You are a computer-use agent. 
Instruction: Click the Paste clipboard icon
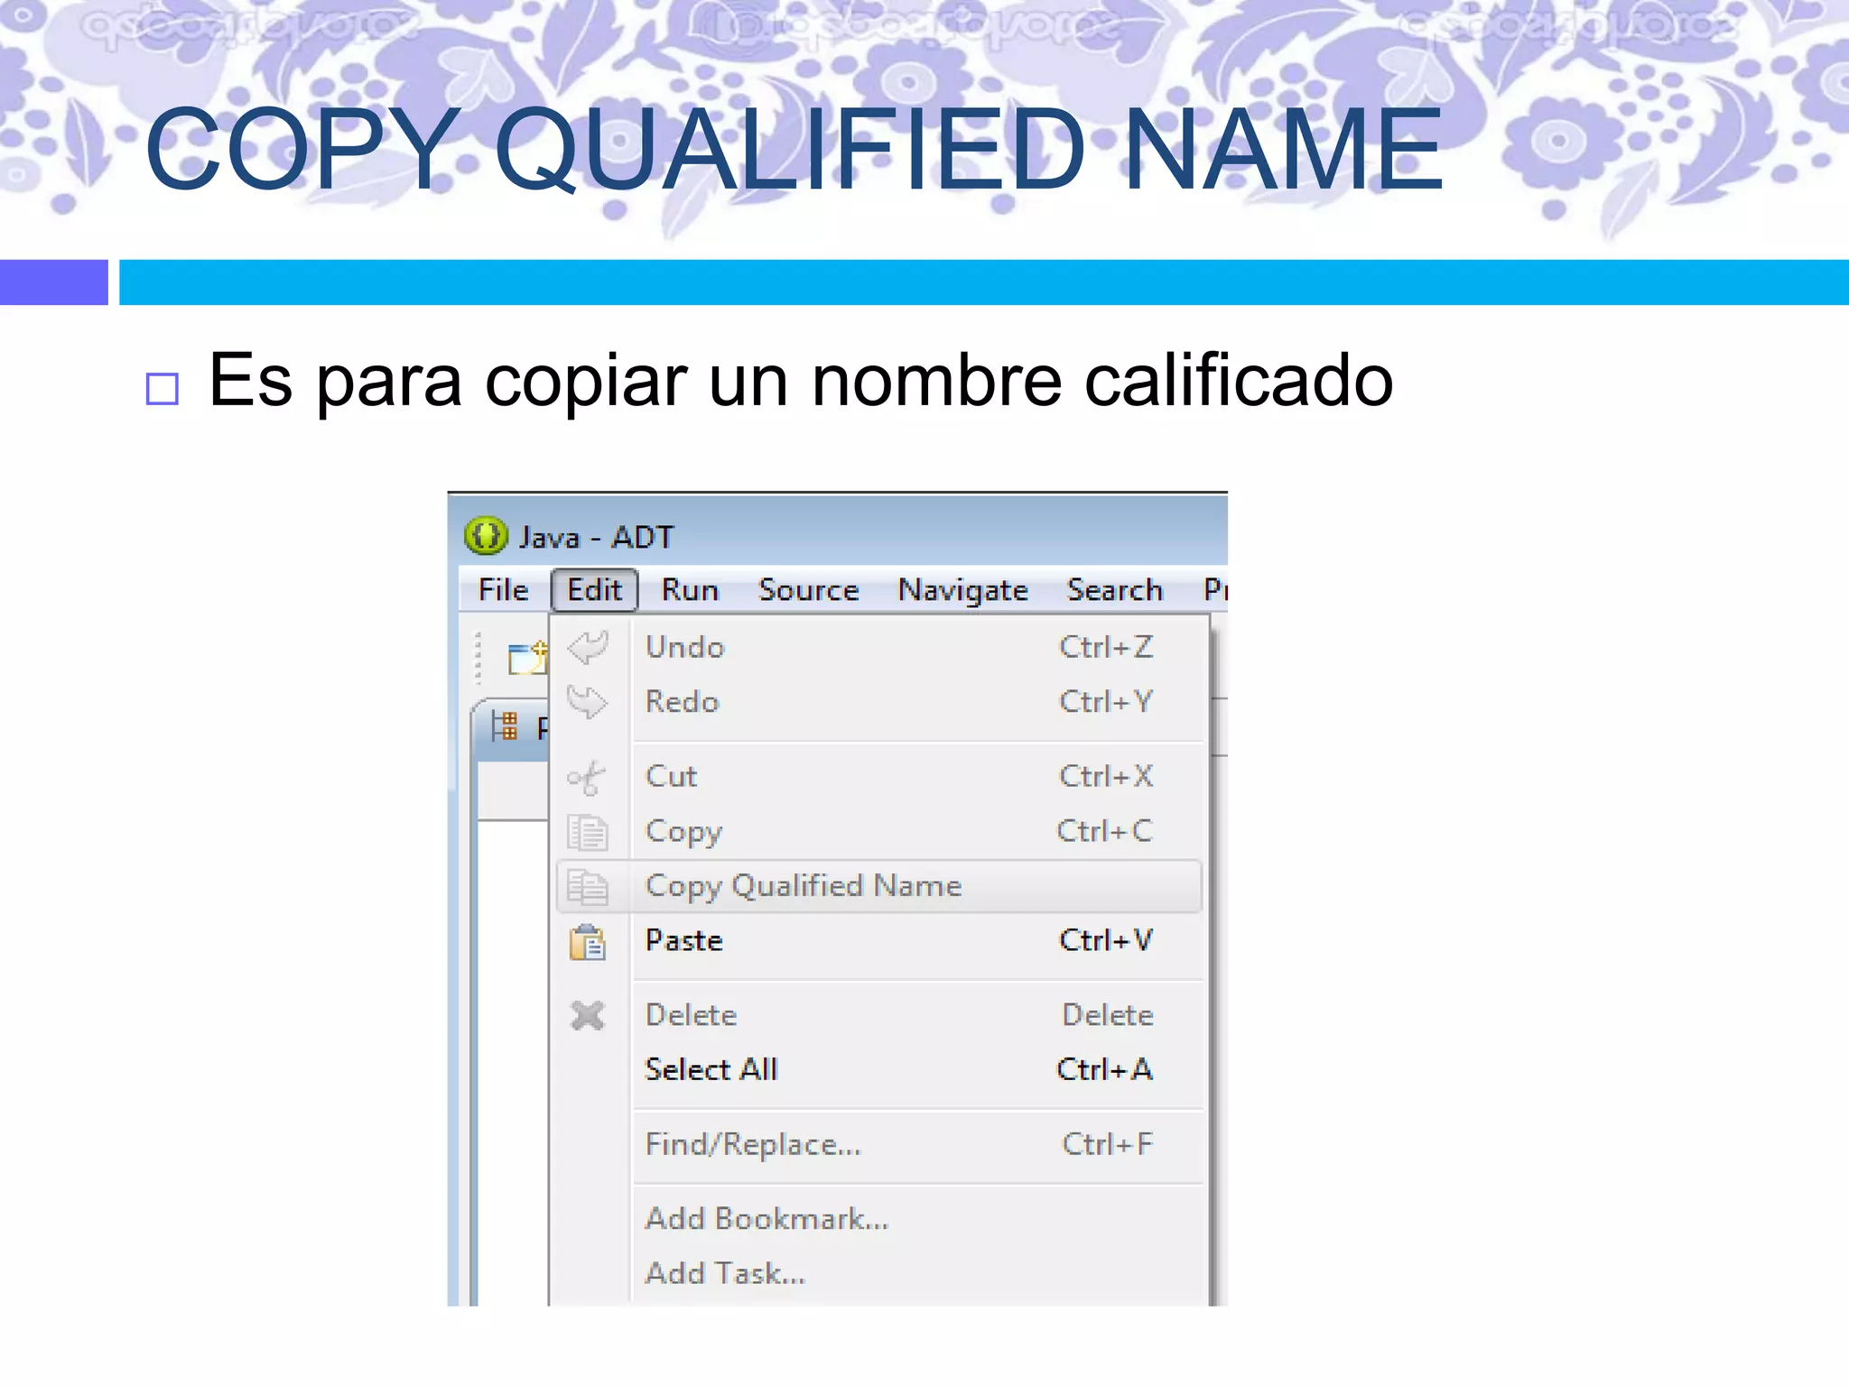[x=588, y=942]
